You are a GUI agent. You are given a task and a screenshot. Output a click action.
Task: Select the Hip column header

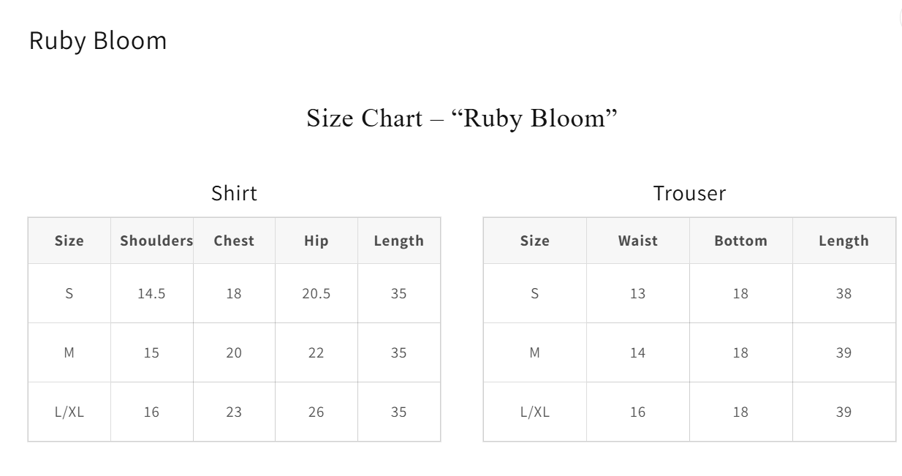pyautogui.click(x=317, y=241)
